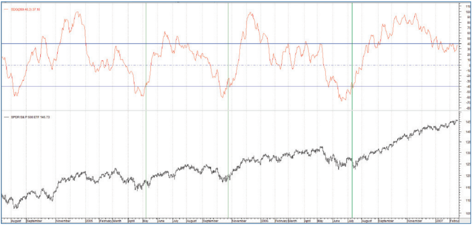This screenshot has height=225, width=472.
Task: Click the last price bar at chart's right edge
Action: (457, 121)
